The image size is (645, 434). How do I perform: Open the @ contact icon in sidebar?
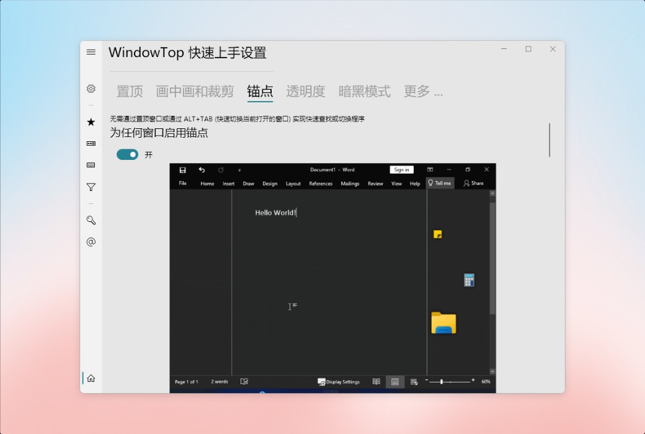91,242
